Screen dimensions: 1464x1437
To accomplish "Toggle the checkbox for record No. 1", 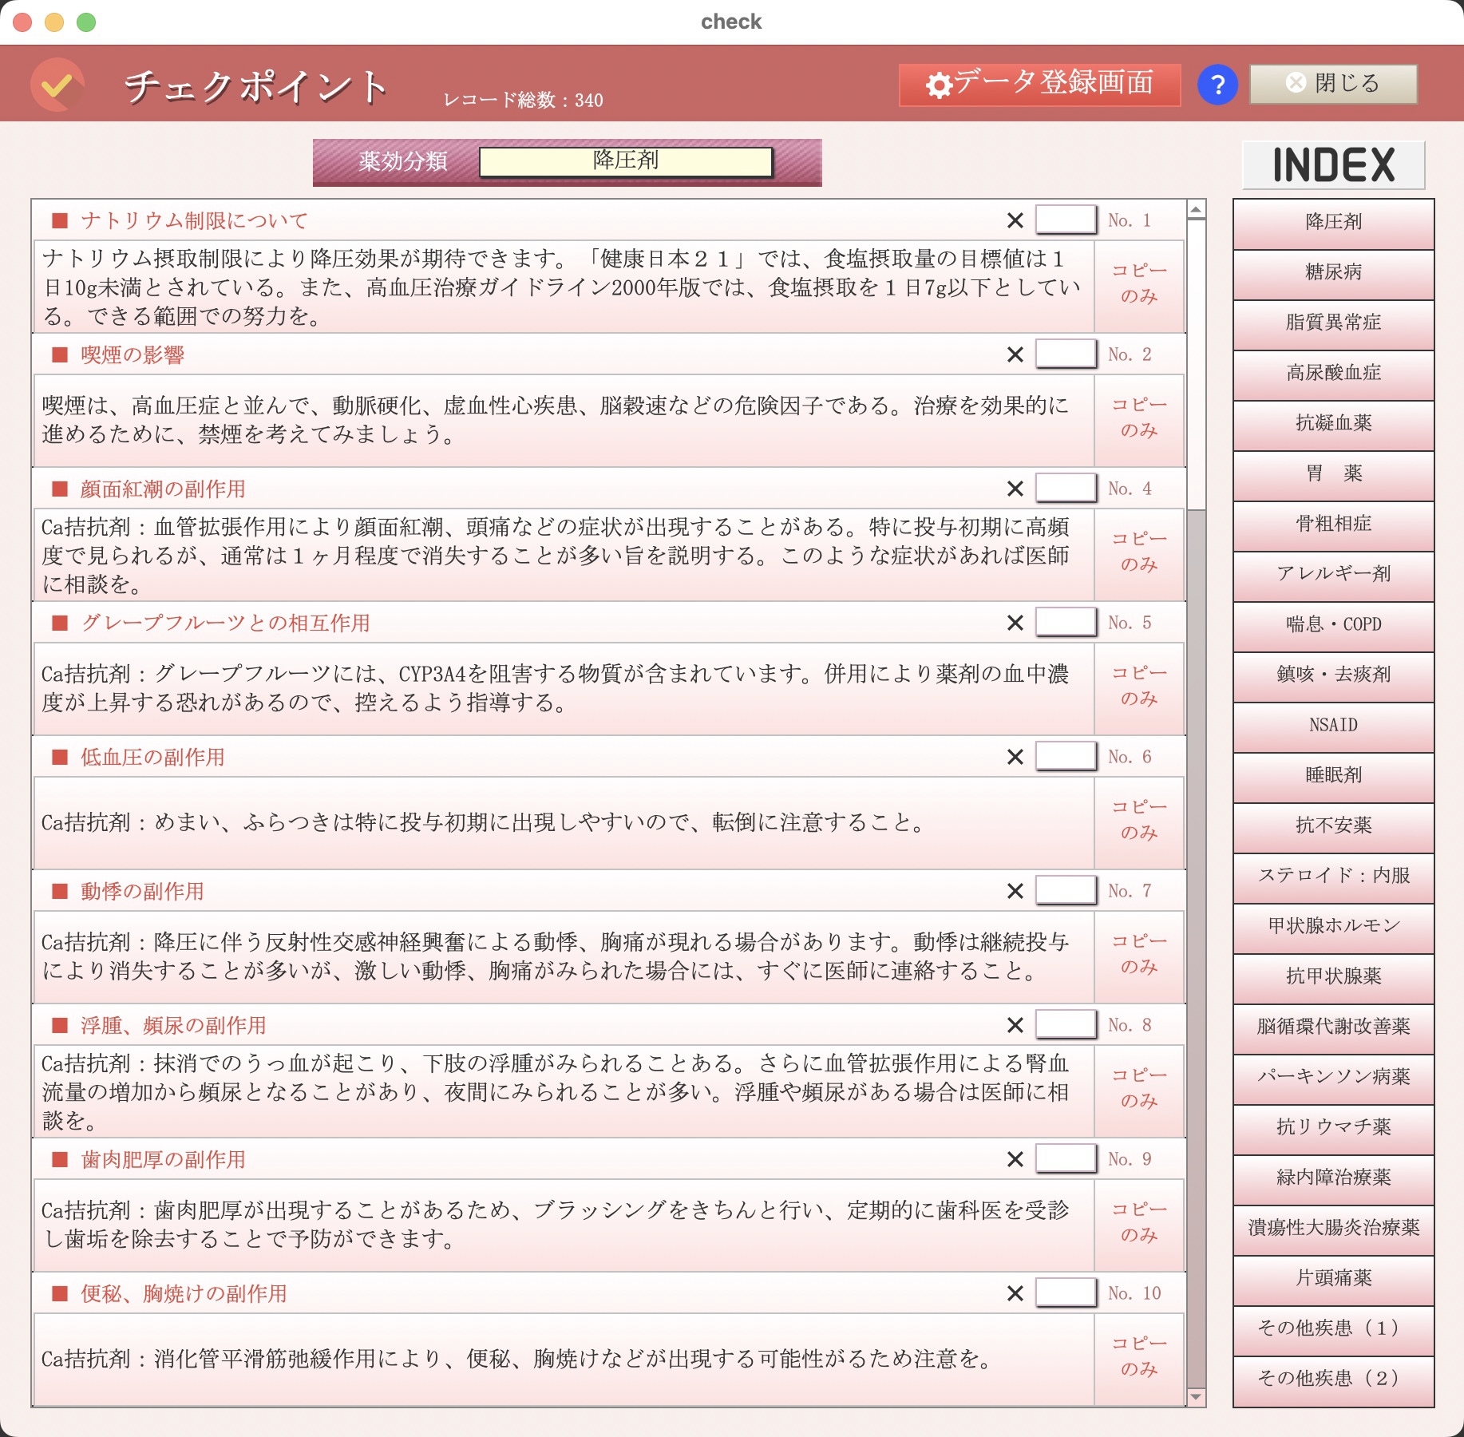I will click(x=1066, y=220).
